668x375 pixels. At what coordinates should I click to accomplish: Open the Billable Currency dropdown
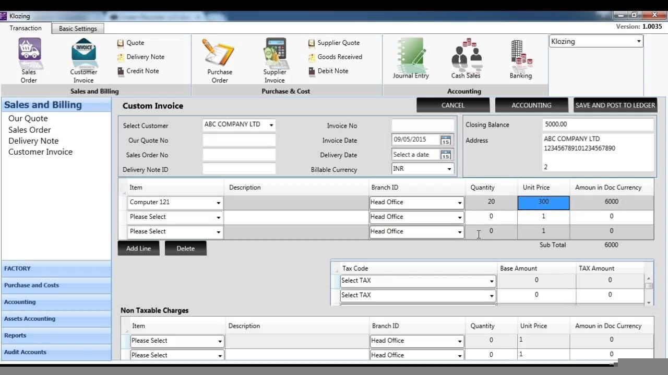(x=449, y=169)
